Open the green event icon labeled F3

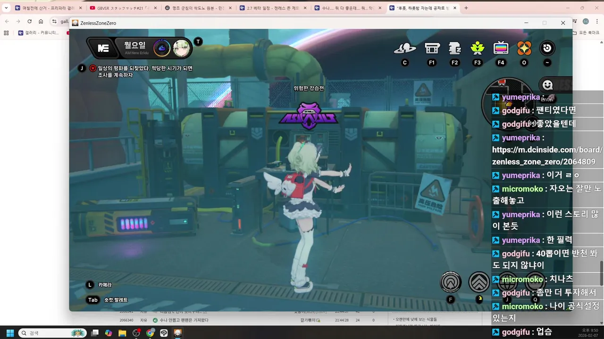click(x=478, y=48)
